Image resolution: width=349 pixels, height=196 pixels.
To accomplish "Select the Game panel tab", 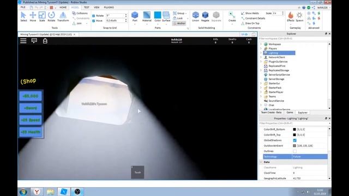I will [x=290, y=113].
